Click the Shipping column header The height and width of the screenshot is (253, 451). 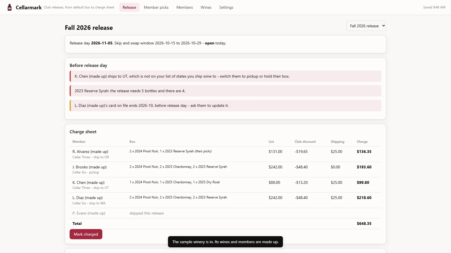pyautogui.click(x=337, y=142)
